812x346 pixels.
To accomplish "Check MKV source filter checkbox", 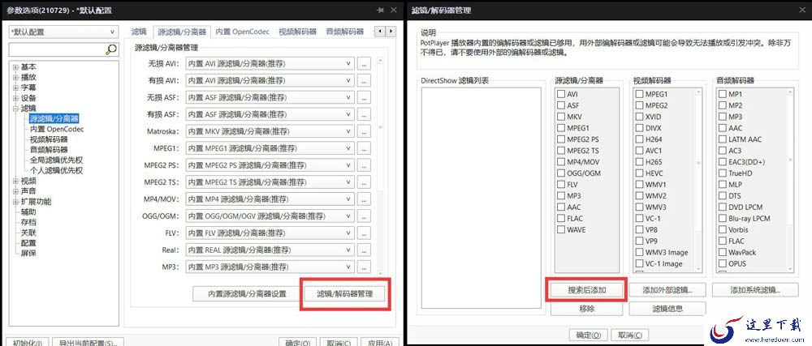I will click(x=561, y=117).
